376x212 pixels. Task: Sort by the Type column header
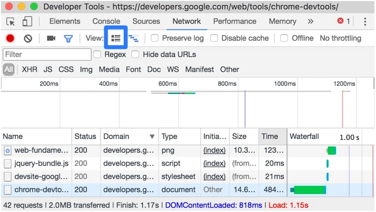(180, 136)
